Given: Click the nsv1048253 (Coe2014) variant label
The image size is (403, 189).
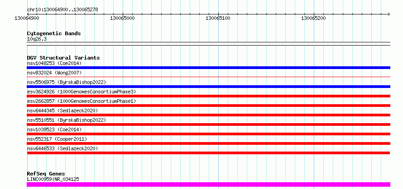Looking at the screenshot, I should click(x=54, y=63).
